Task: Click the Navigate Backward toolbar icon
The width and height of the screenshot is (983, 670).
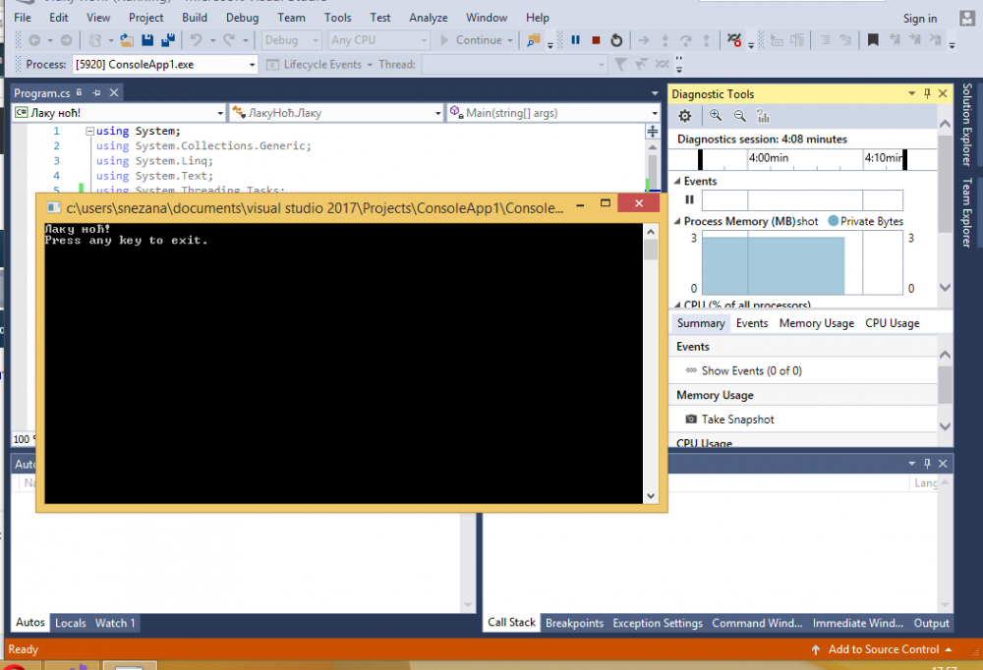Action: click(34, 40)
